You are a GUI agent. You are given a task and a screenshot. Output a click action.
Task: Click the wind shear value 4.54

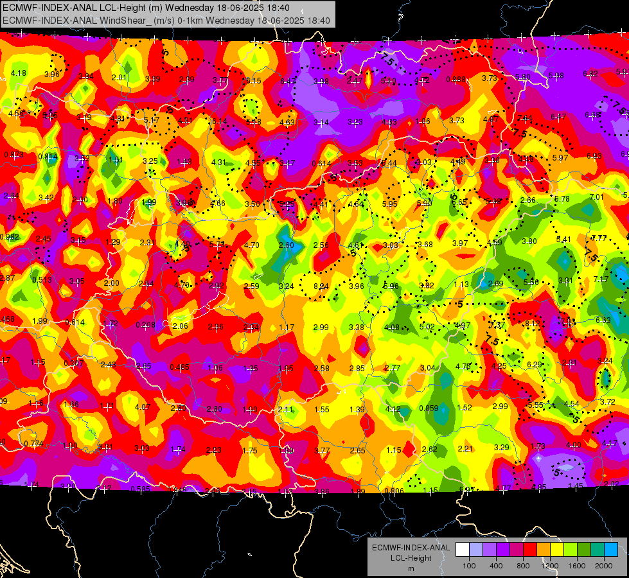[572, 403]
